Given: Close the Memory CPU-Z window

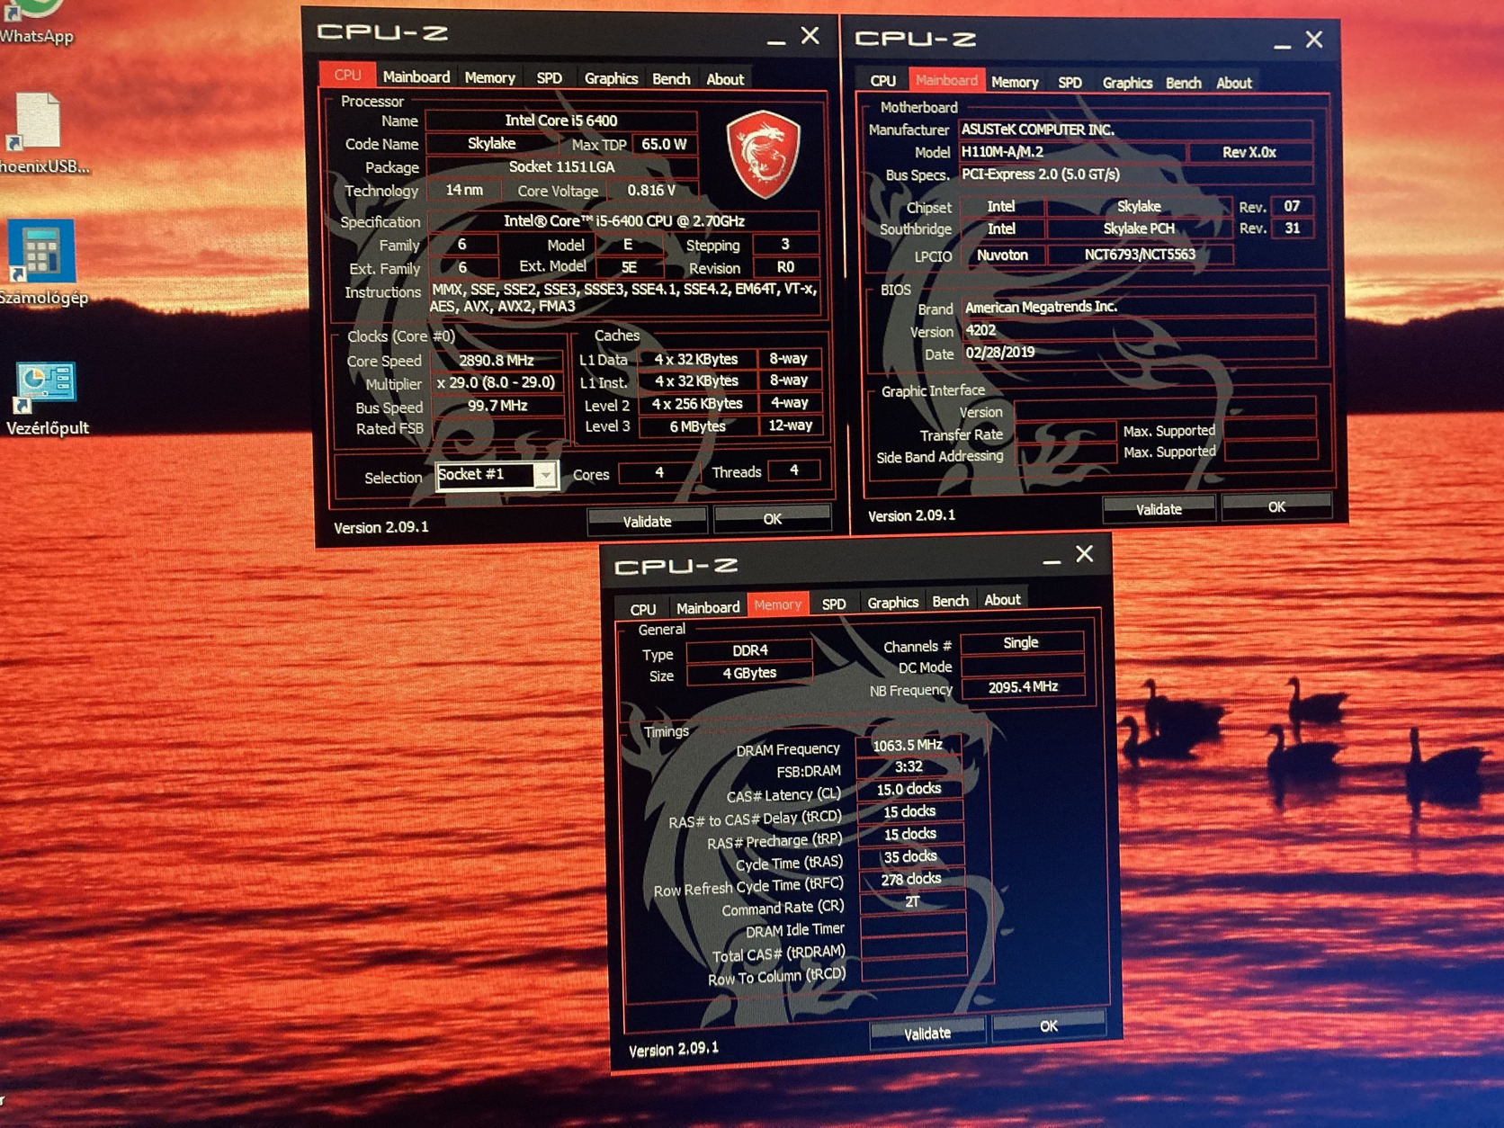Looking at the screenshot, I should (x=1085, y=554).
